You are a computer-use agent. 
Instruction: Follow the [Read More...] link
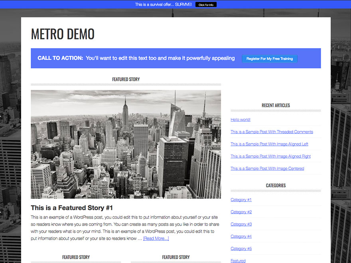point(156,238)
